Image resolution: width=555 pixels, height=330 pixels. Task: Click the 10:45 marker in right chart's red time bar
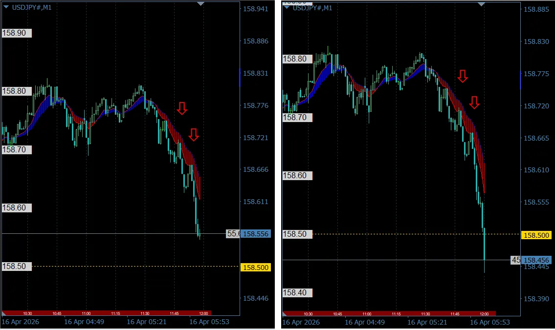(338, 314)
